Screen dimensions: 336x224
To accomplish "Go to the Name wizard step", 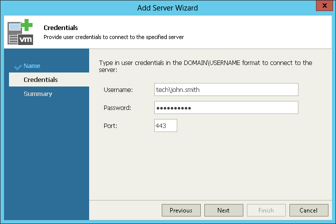I will [32, 65].
